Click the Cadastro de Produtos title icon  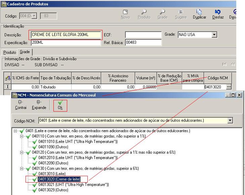[x=4, y=4]
